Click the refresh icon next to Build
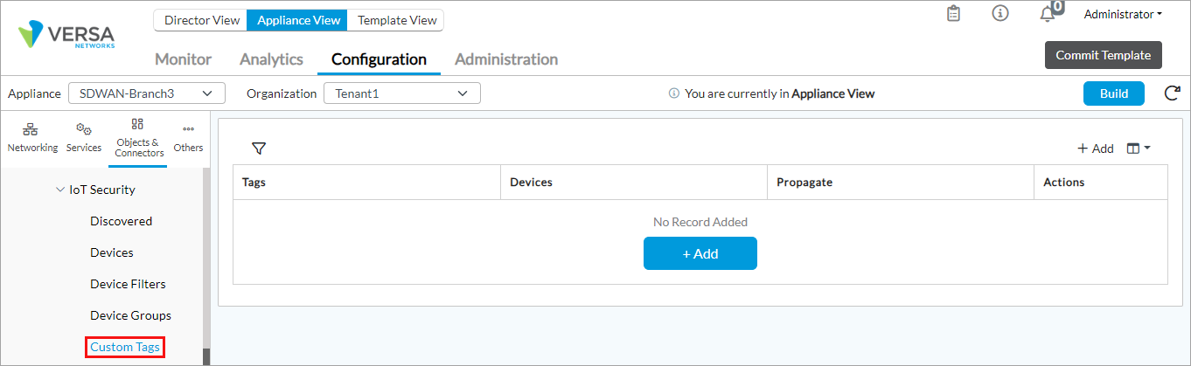The image size is (1191, 366). (1173, 93)
